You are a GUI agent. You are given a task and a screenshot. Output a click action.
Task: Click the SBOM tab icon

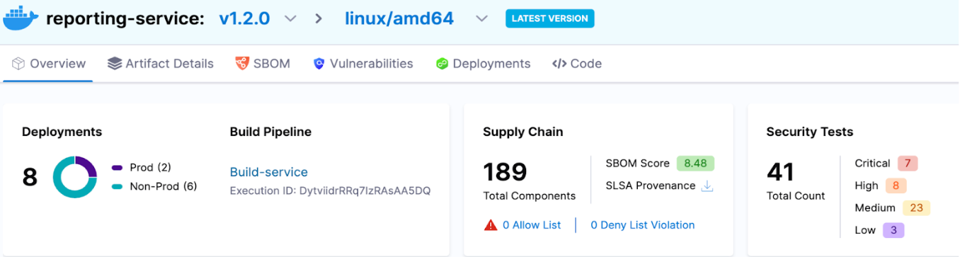point(241,64)
